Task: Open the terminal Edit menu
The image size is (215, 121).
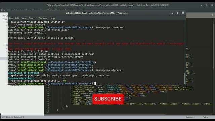Action: coord(17,18)
